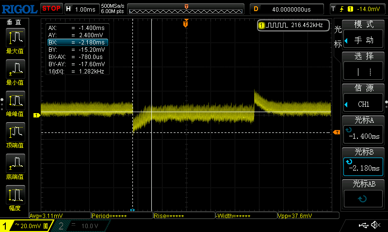Click the Period measurement readout
The image size is (388, 232).
pos(122,216)
